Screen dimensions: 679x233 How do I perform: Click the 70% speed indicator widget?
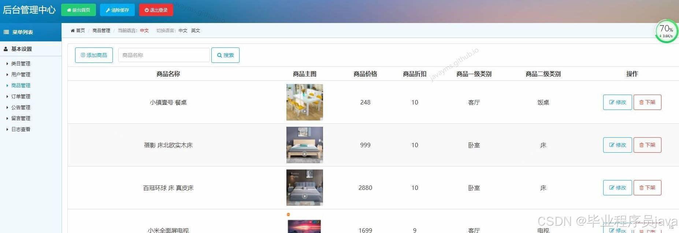[x=667, y=31]
